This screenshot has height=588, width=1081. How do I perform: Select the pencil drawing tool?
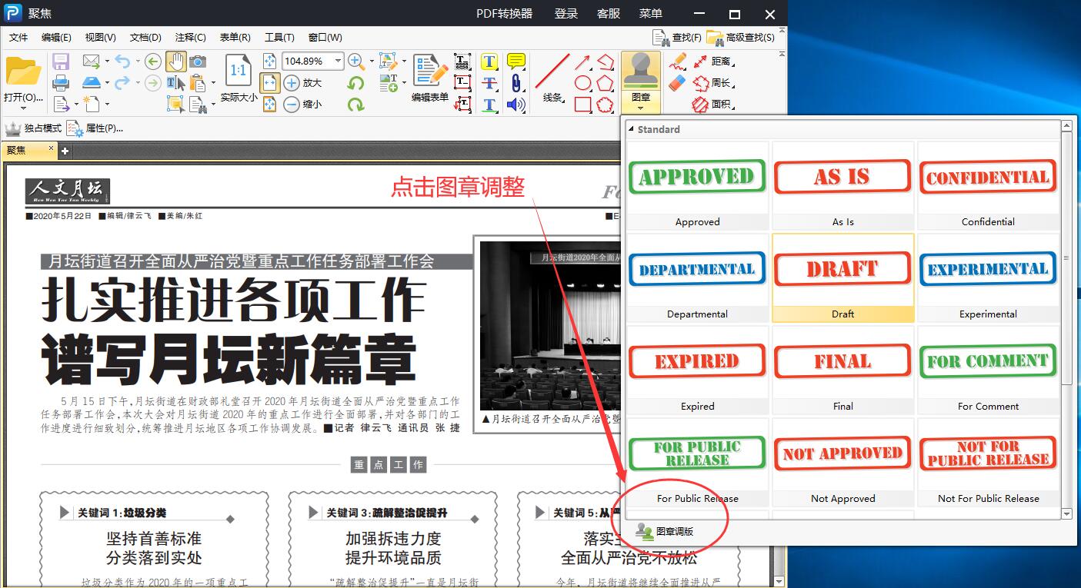point(677,61)
